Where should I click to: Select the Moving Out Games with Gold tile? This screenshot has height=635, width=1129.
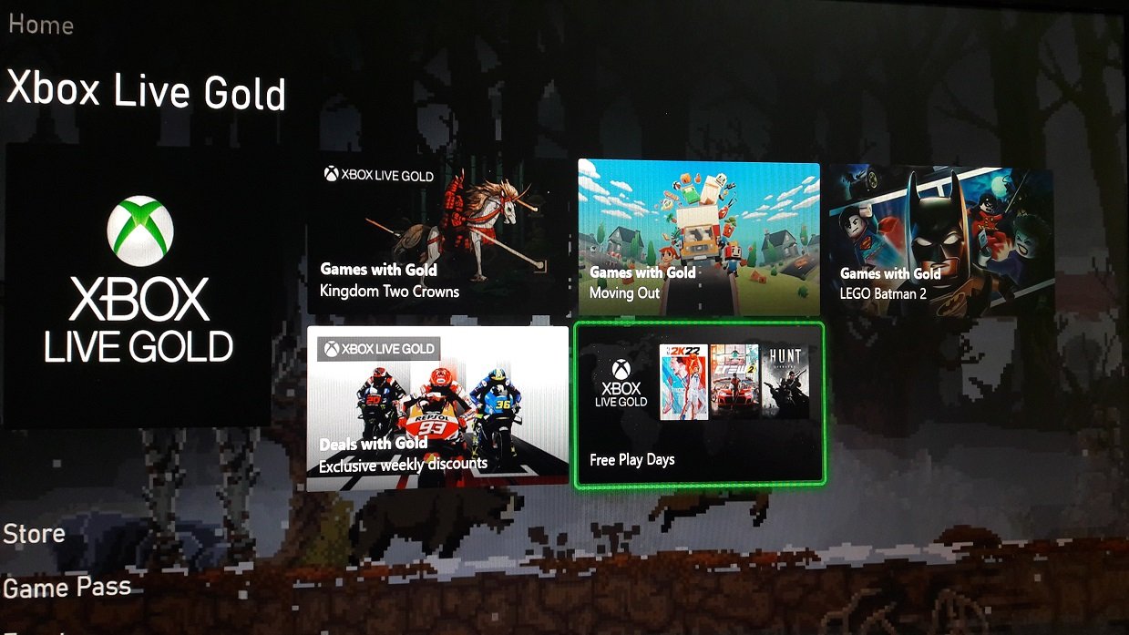(699, 238)
